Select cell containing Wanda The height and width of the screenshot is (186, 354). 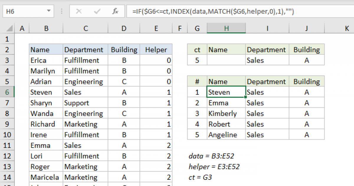tap(46, 113)
